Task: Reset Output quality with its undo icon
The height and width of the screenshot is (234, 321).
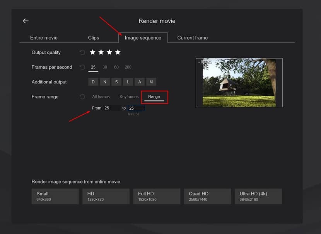Action: click(x=82, y=52)
